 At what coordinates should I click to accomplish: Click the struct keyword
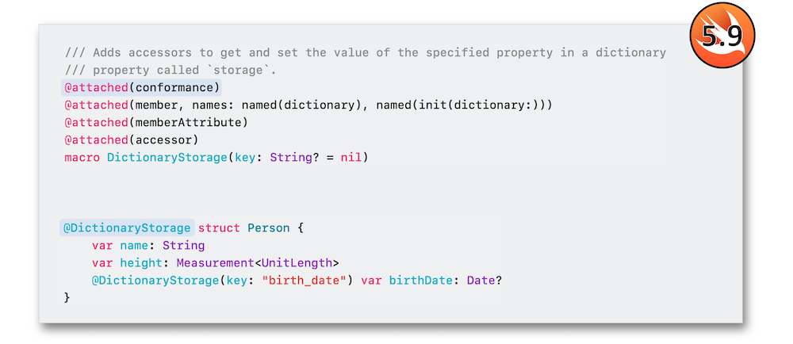point(219,227)
